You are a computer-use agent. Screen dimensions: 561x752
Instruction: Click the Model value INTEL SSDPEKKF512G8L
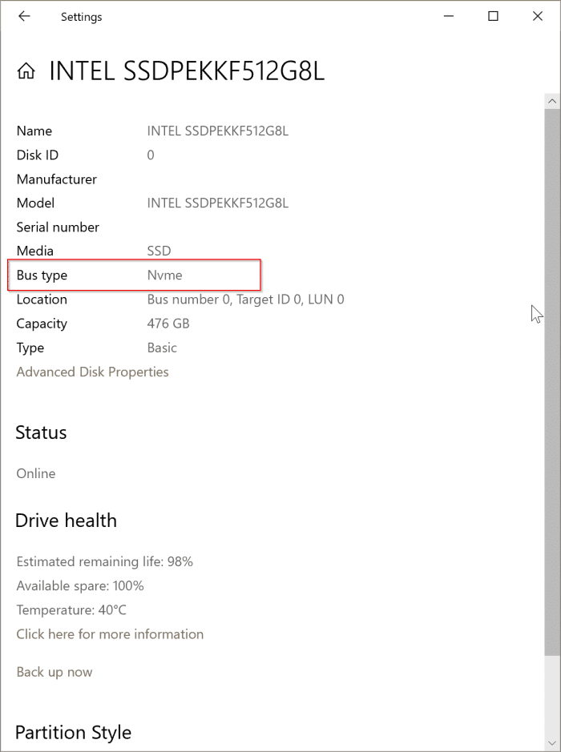(218, 203)
